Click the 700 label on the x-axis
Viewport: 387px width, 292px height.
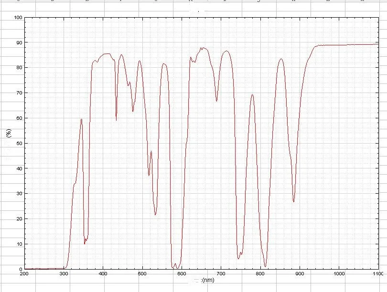pos(221,274)
